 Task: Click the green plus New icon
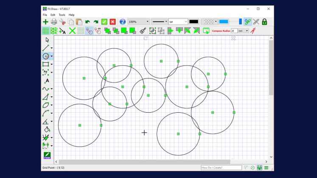coord(45,22)
